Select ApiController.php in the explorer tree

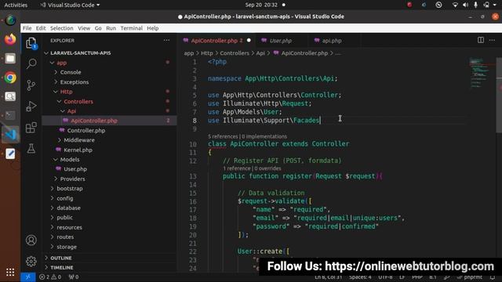[94, 121]
